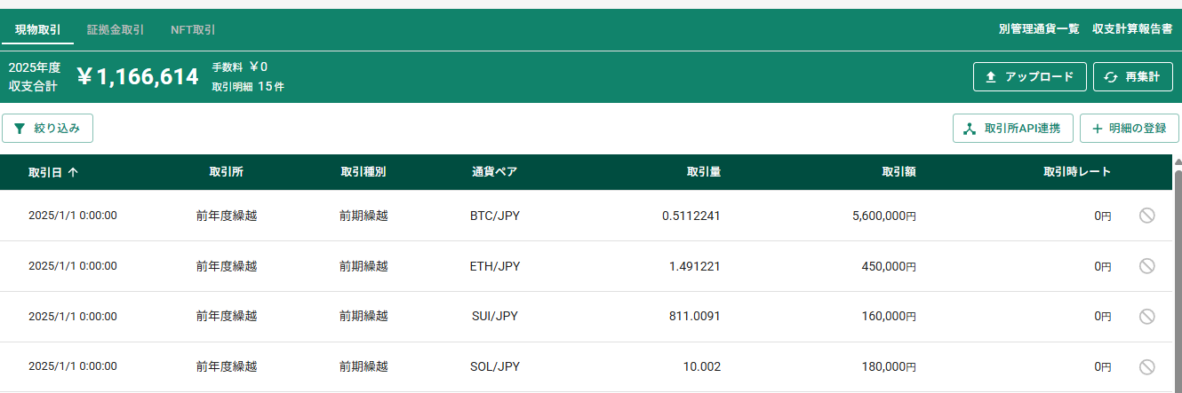Click the 2025年度 収支合計 label
The image size is (1182, 393).
pyautogui.click(x=34, y=77)
